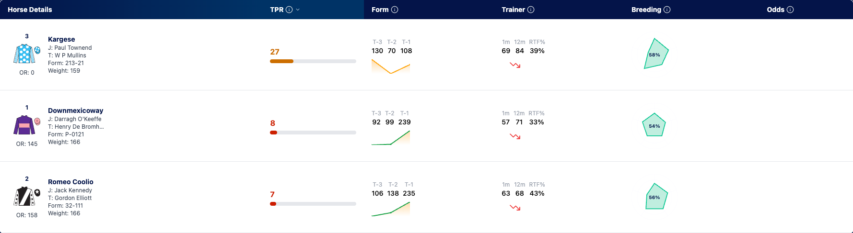Click Kargese's 58% breeding radar chart
This screenshot has width=853, height=233.
(x=655, y=54)
